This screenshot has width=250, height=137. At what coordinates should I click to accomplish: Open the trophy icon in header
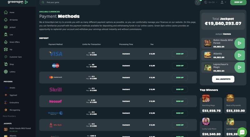[x=198, y=2]
